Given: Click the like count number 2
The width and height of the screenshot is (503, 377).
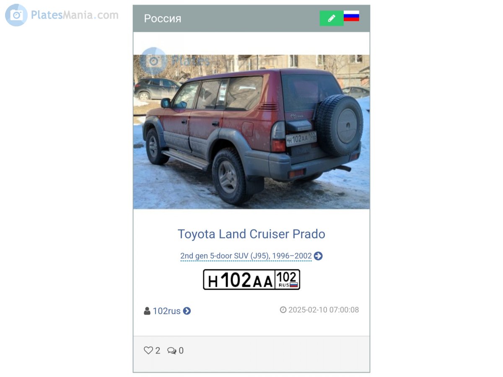Looking at the screenshot, I should click(x=158, y=351).
